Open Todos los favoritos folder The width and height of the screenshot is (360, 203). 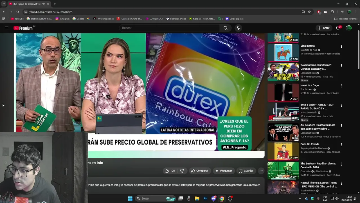tap(346, 19)
